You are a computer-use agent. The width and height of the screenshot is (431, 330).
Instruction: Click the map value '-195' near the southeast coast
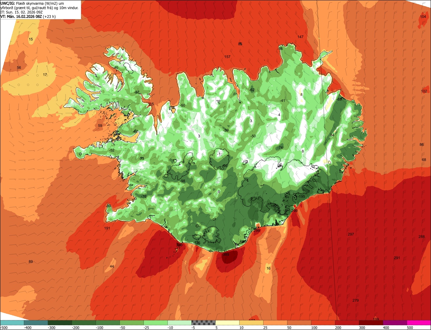pos(301,196)
